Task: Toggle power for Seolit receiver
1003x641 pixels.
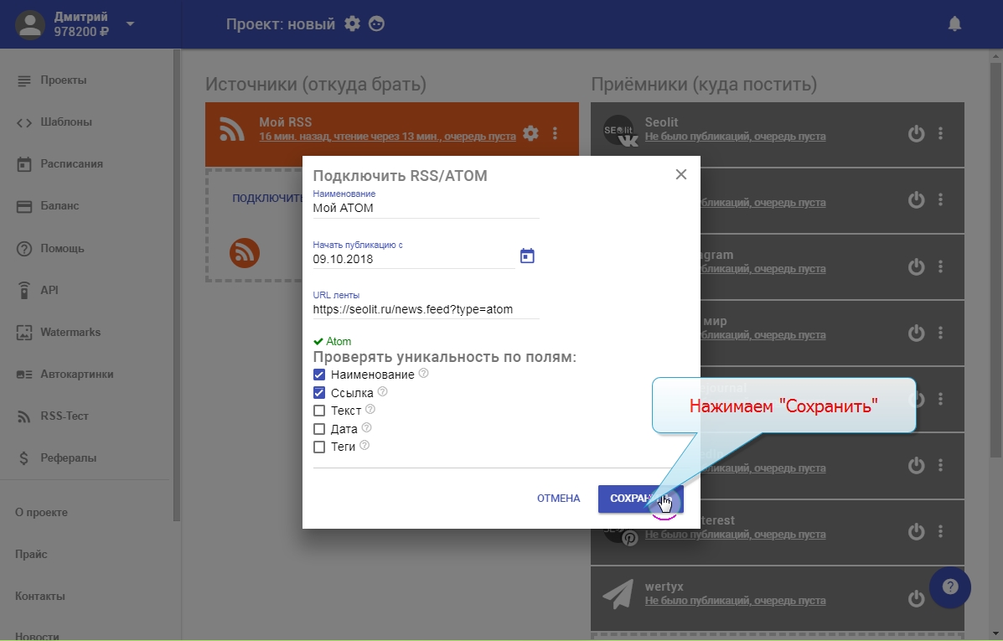Action: tap(916, 133)
